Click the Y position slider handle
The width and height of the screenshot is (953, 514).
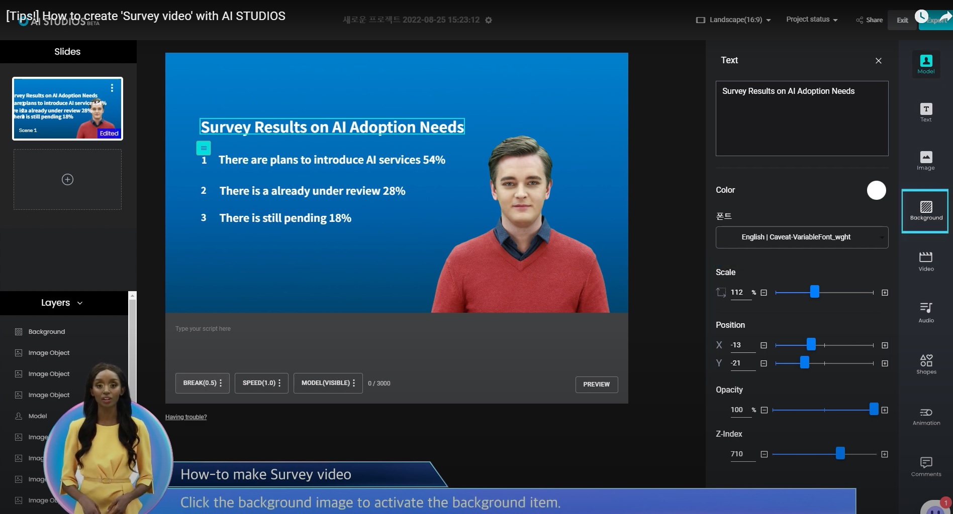[805, 362]
